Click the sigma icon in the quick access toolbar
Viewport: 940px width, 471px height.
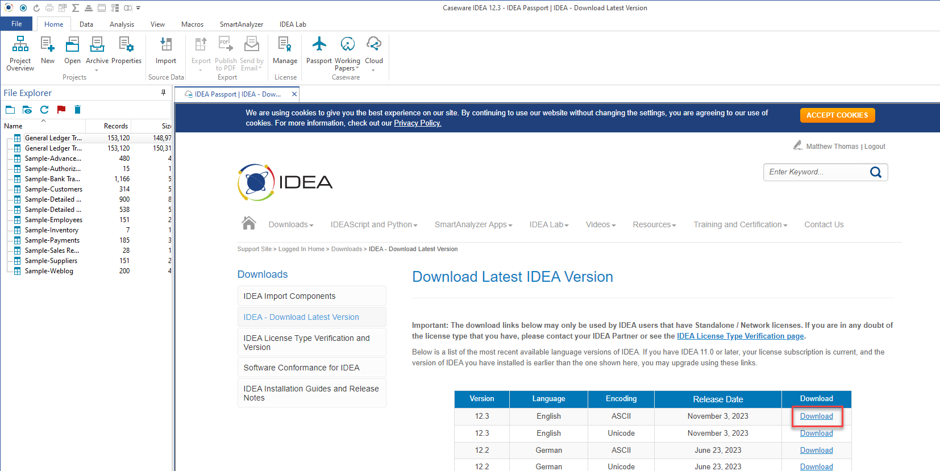pyautogui.click(x=75, y=8)
